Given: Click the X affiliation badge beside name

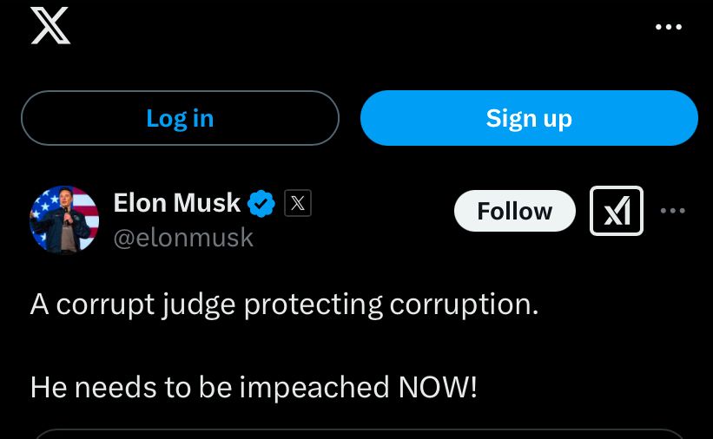Looking at the screenshot, I should point(298,204).
